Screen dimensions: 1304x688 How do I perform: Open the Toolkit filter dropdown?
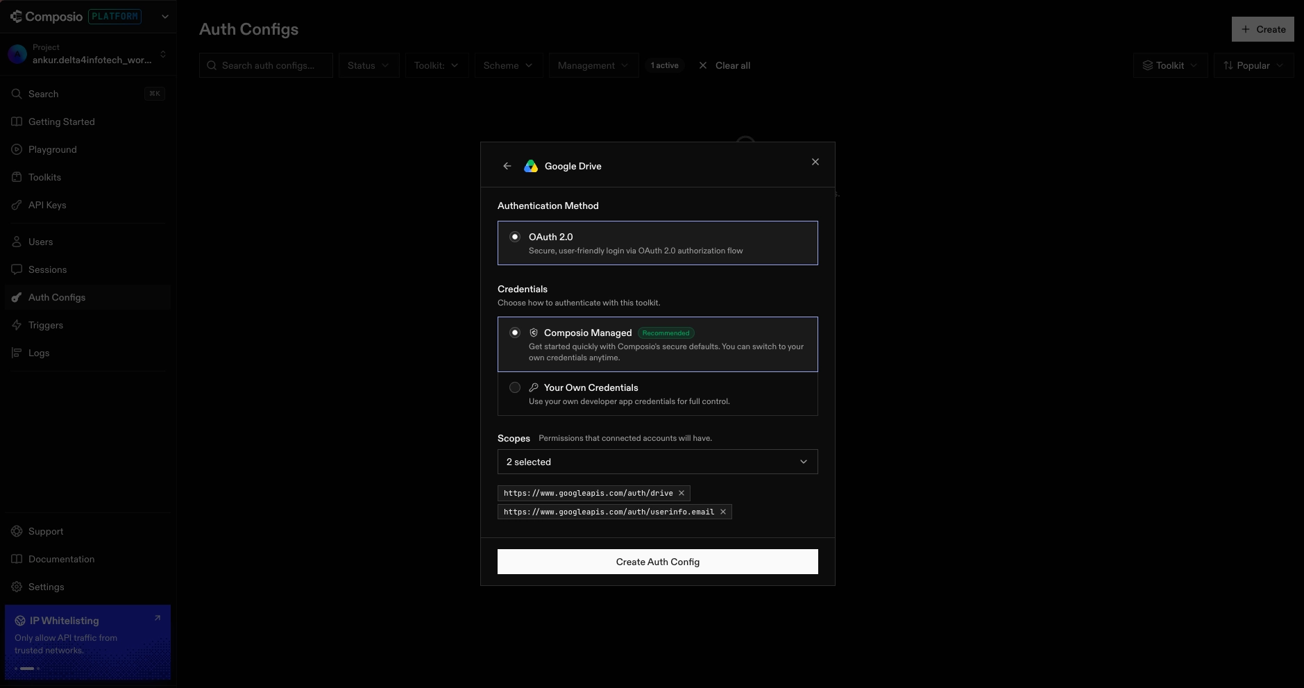pos(437,65)
